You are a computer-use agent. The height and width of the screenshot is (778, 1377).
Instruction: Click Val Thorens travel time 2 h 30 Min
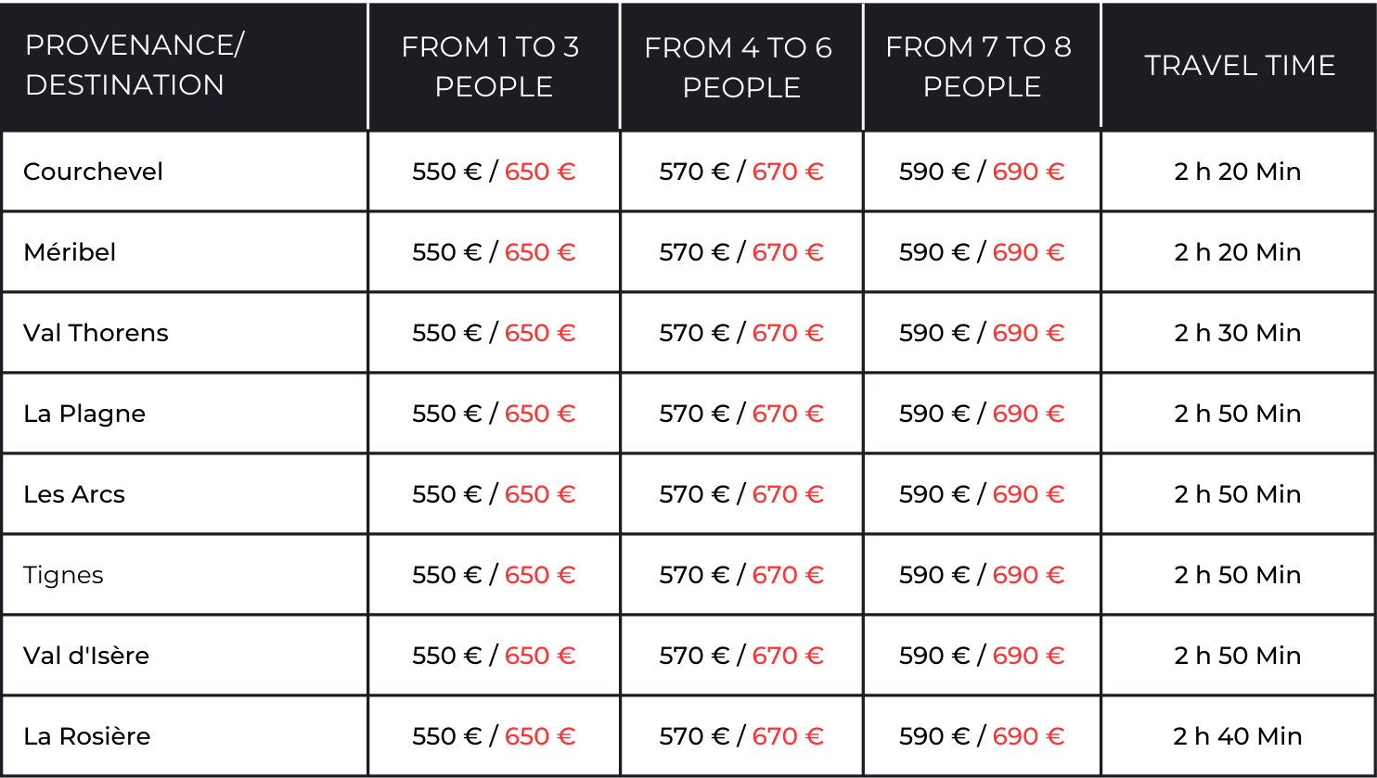pos(1238,333)
